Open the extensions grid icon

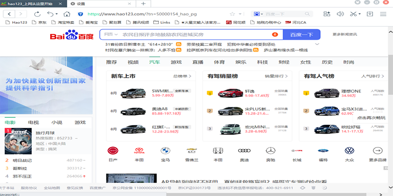pyautogui.click(x=327, y=14)
